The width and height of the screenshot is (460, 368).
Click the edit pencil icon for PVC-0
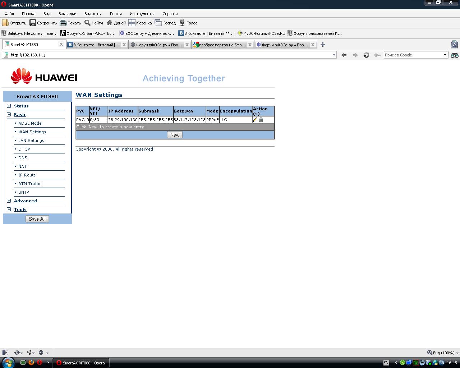(255, 120)
